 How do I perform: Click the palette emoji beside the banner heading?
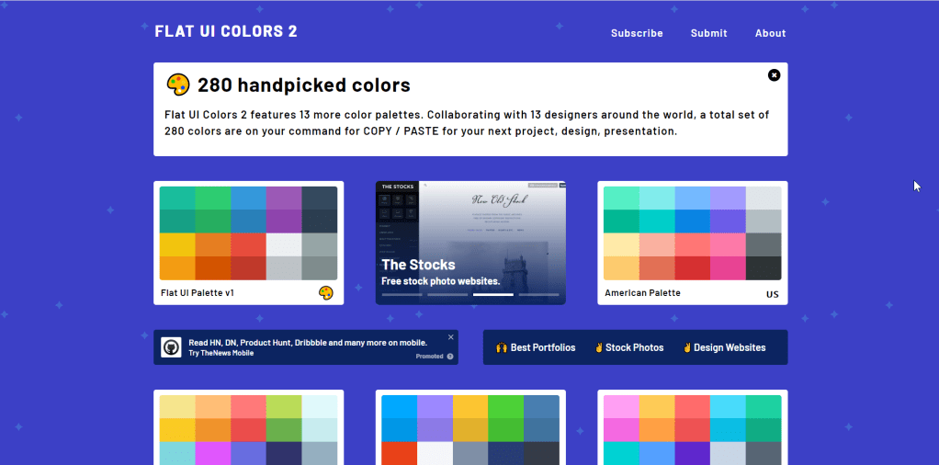[x=178, y=85]
